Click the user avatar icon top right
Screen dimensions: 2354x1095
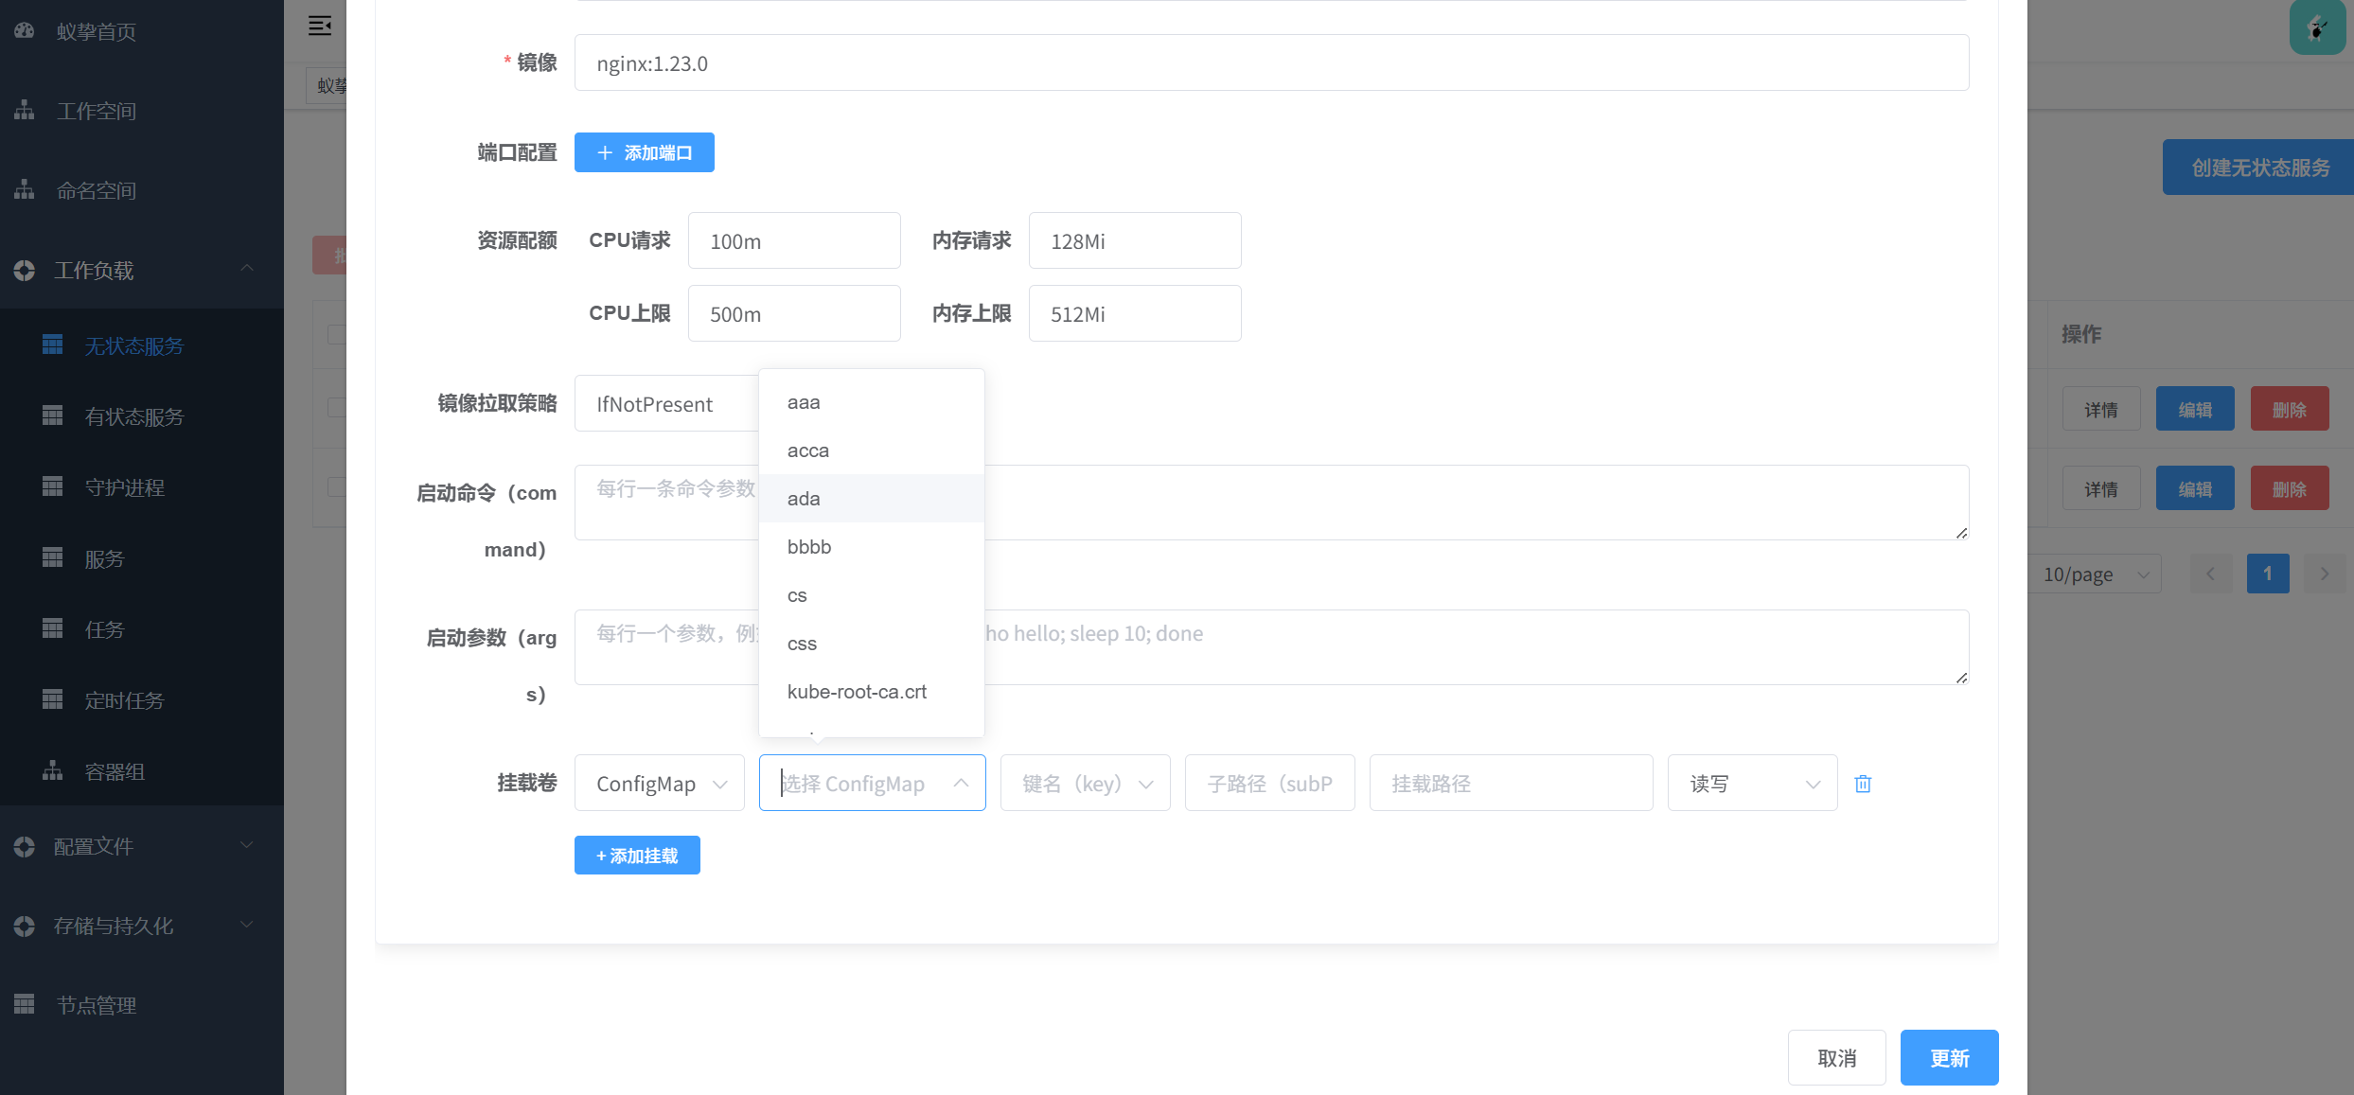[2317, 28]
